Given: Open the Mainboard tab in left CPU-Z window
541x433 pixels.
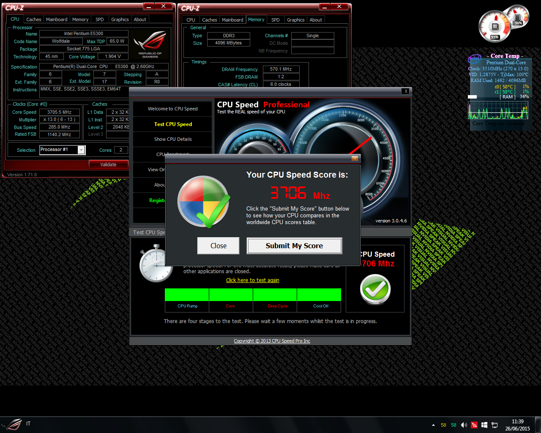Looking at the screenshot, I should [57, 19].
